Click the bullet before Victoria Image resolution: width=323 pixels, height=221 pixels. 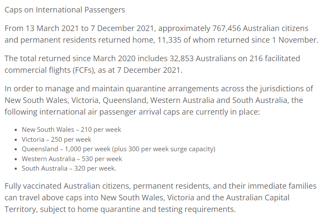(16, 140)
